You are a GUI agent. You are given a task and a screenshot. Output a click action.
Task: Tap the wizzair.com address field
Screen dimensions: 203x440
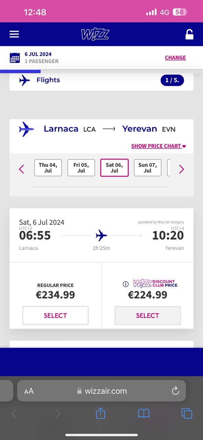pos(101,391)
